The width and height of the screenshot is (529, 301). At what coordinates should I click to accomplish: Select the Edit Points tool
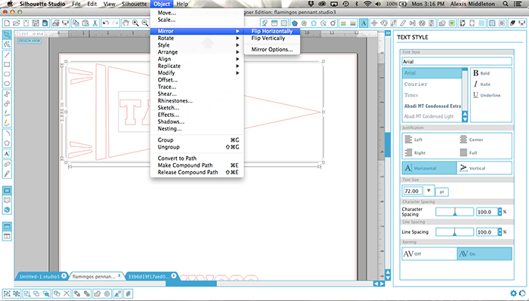(7, 45)
